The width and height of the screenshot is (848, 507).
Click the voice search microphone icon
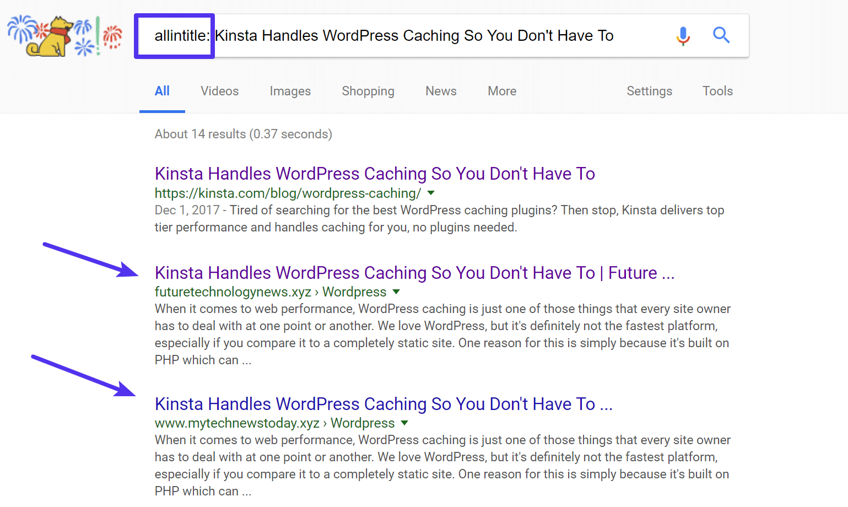683,35
